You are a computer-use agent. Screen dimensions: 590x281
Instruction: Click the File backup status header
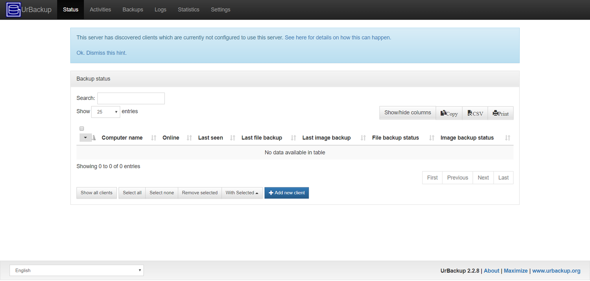pos(395,138)
